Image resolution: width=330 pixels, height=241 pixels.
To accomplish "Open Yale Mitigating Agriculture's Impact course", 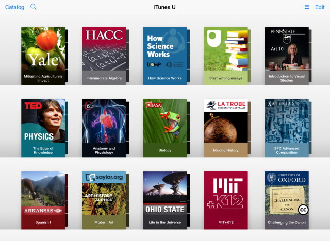I will [x=43, y=56].
